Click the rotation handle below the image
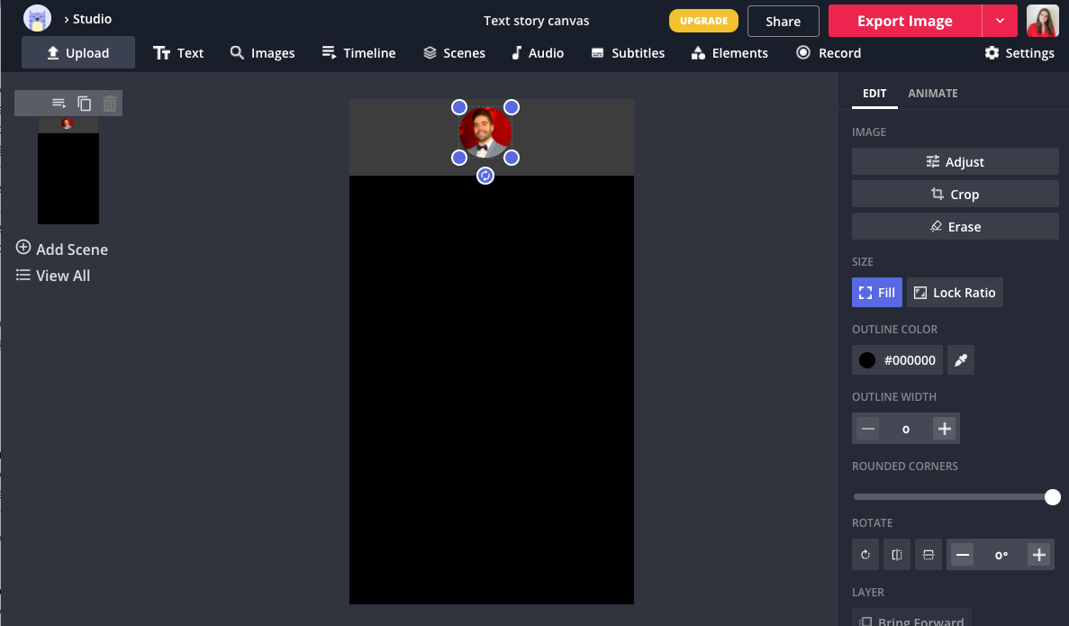The width and height of the screenshot is (1069, 626). point(485,176)
